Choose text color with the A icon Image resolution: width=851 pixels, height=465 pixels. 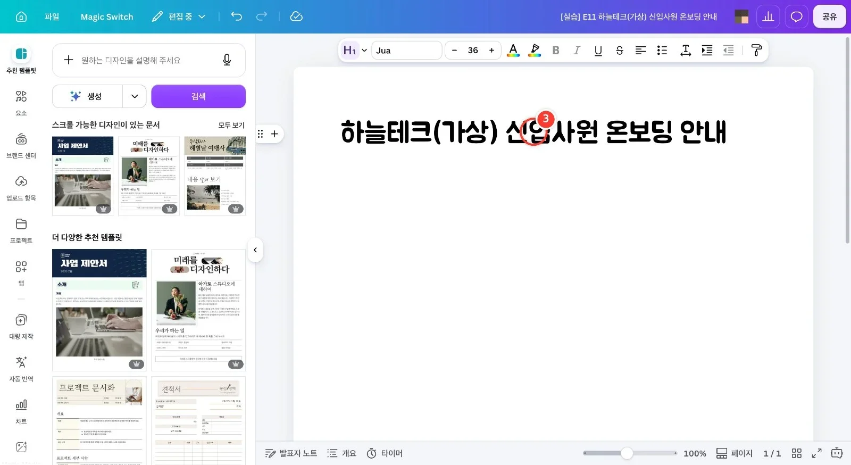coord(513,51)
